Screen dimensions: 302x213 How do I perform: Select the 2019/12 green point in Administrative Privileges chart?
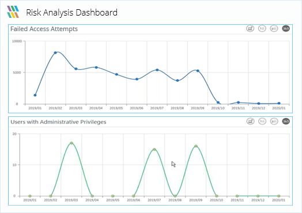(x=258, y=196)
